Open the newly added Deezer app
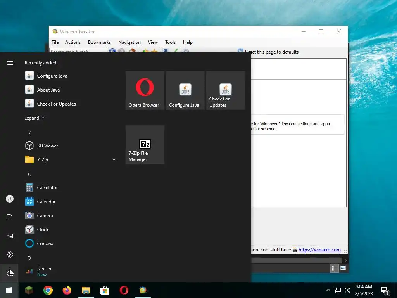This screenshot has width=397, height=298. [71, 271]
